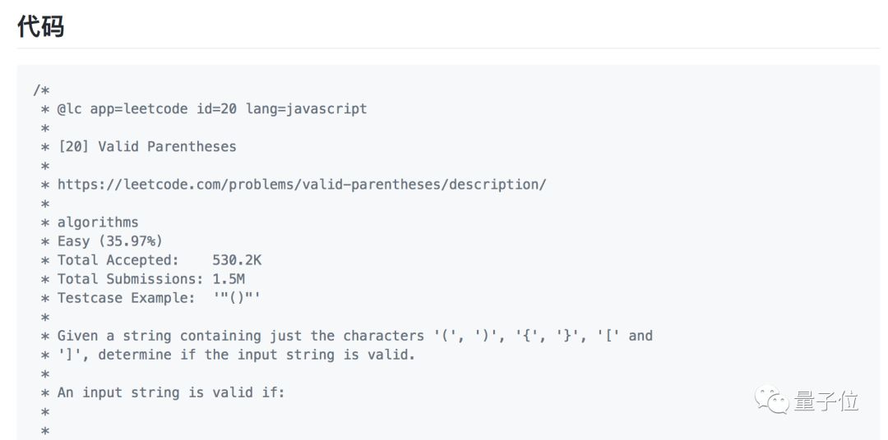The image size is (888, 440).
Task: Open the leetcode.com valid-parentheses URL
Action: (x=301, y=184)
